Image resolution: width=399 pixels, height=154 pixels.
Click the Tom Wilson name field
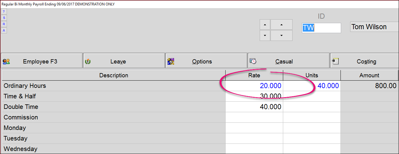tap(374, 27)
